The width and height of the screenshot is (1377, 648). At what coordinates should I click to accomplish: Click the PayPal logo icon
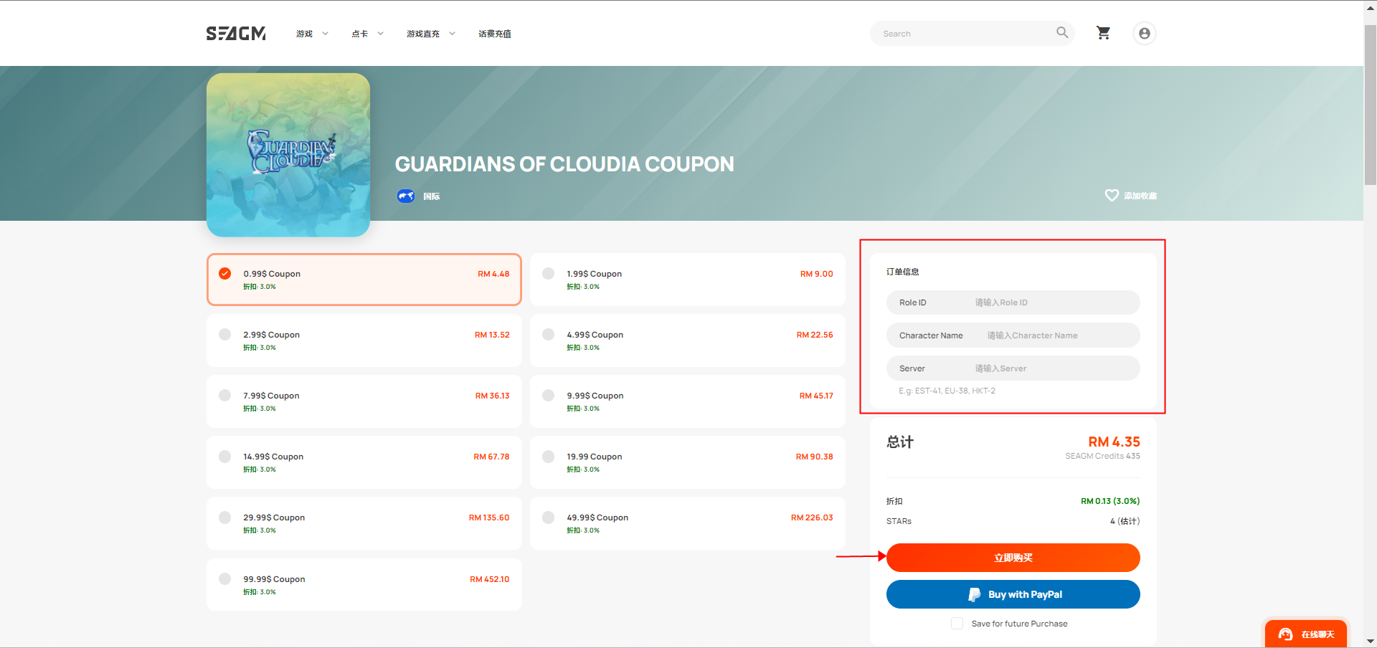[x=974, y=594]
